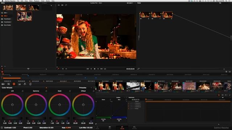Image resolution: width=232 pixels, height=130 pixels.
Task: Select the Stills 2 album
Action: (6, 16)
